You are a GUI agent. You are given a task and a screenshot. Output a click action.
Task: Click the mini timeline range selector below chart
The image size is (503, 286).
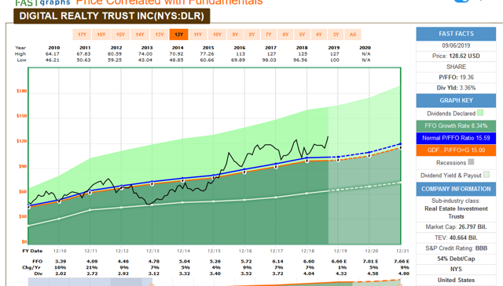click(x=90, y=282)
